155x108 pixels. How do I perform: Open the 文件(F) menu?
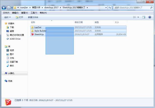click(x=6, y=13)
